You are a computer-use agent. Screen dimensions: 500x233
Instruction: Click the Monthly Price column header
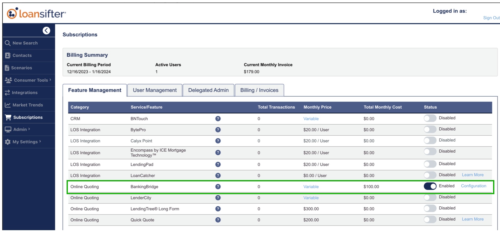[x=318, y=107]
